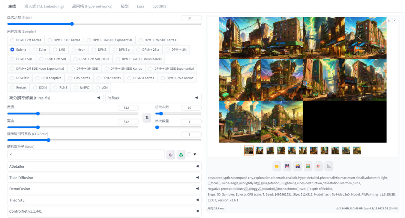This screenshot has height=218, width=405.
Task: Click the 高度 height slider handle
Action: point(38,127)
